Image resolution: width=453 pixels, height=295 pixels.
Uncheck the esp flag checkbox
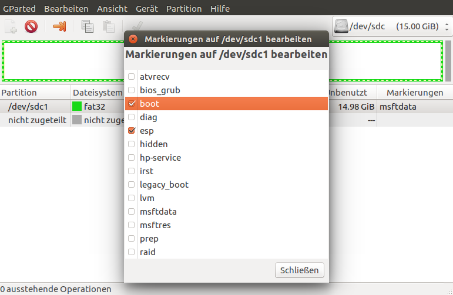click(x=132, y=131)
